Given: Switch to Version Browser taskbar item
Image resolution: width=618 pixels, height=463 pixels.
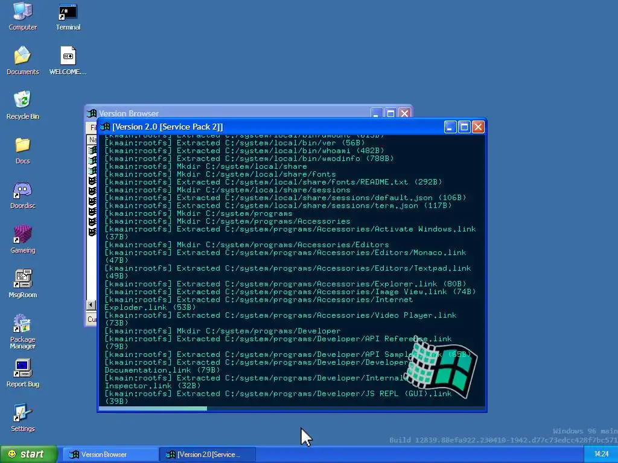Looking at the screenshot, I should pos(111,455).
